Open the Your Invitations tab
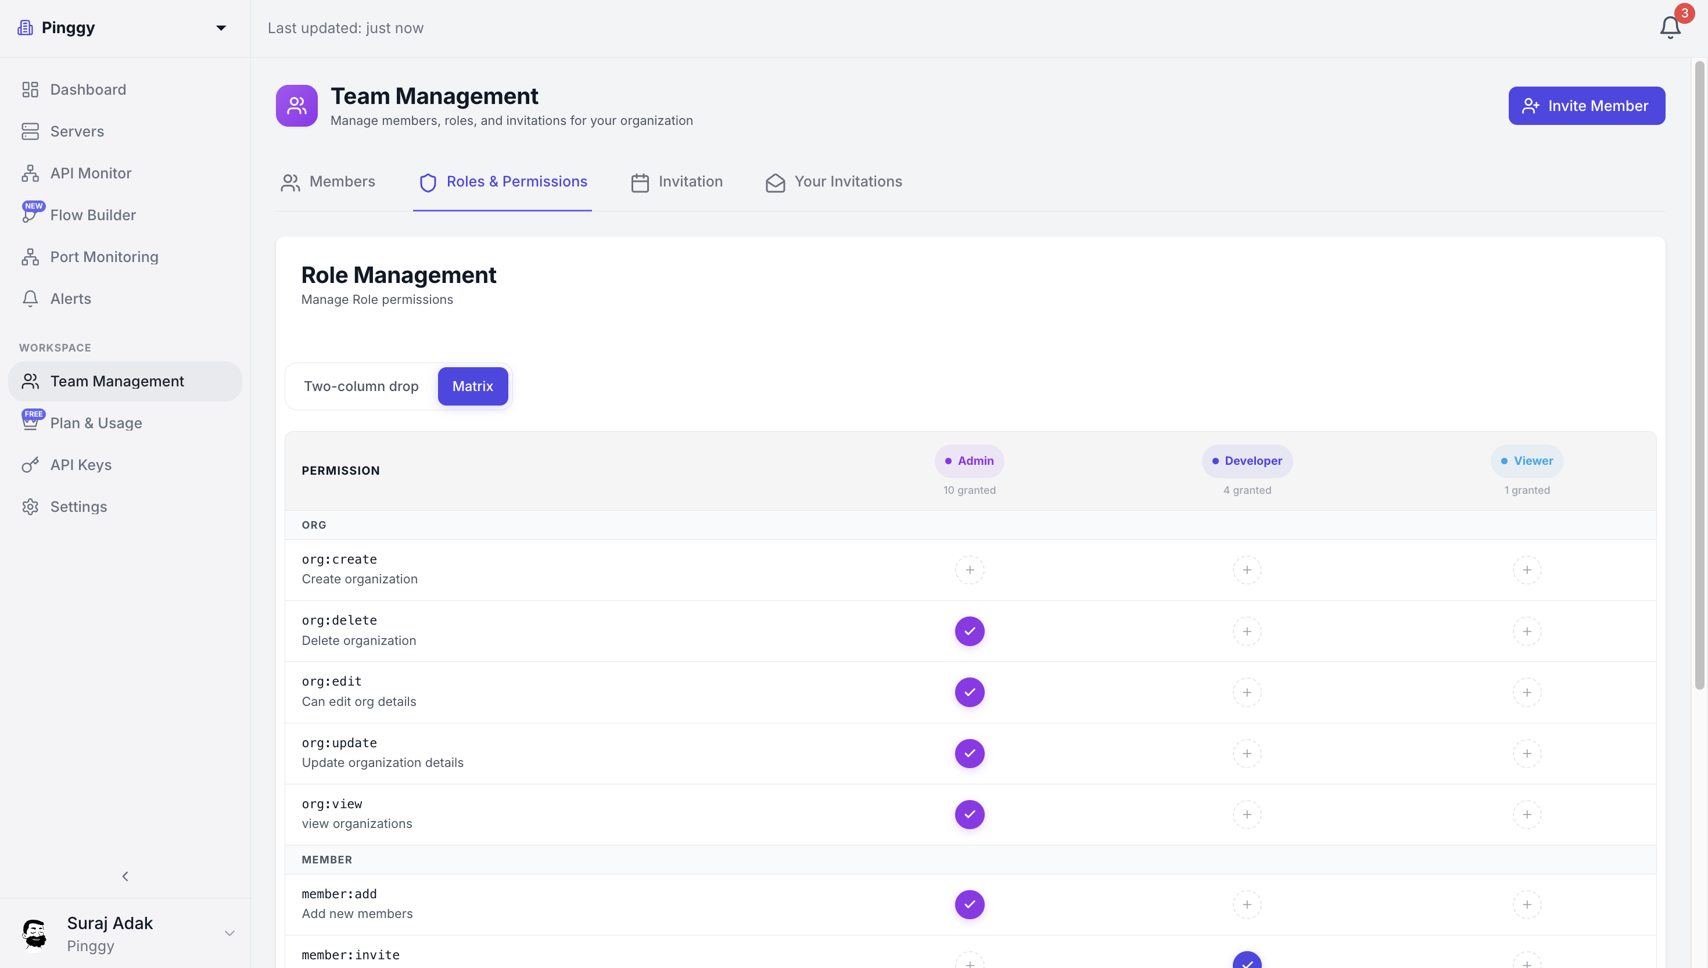Image resolution: width=1708 pixels, height=968 pixels. pyautogui.click(x=834, y=182)
